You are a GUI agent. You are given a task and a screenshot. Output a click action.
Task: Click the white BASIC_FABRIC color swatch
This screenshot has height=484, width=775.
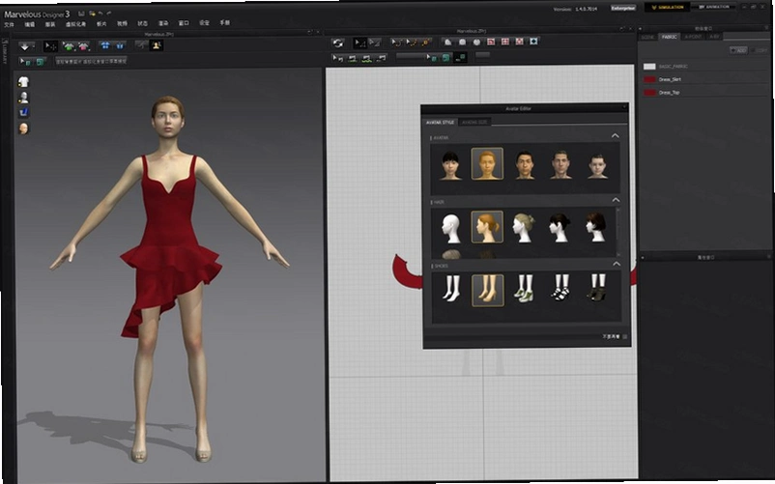[649, 67]
